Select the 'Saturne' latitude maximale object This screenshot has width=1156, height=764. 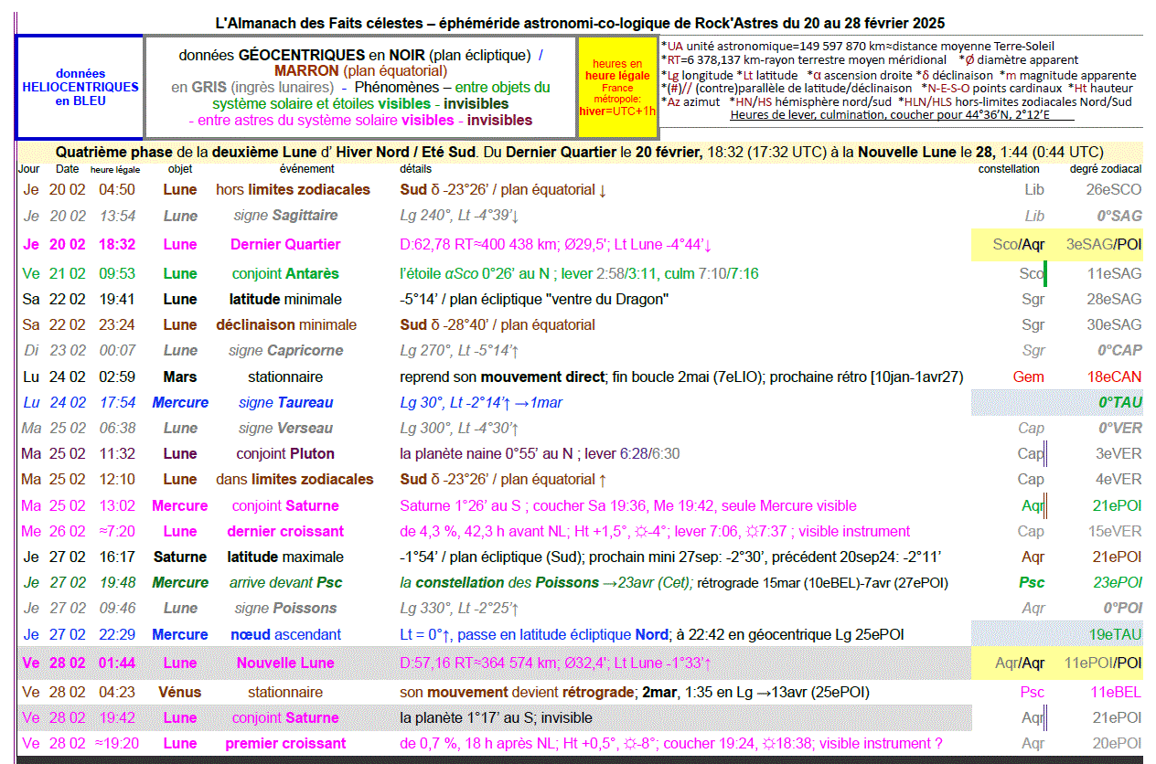180,557
